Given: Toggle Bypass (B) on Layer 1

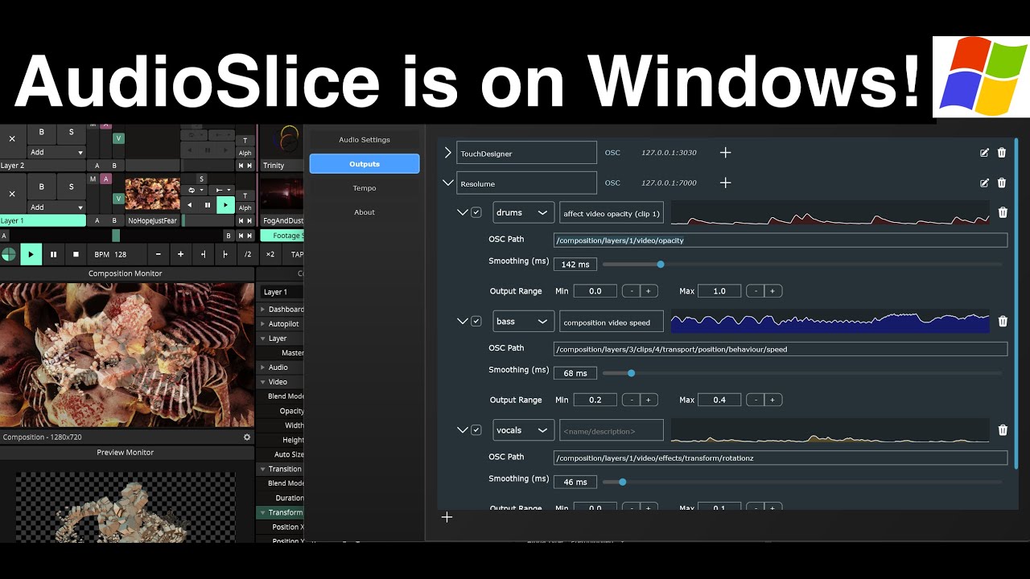Looking at the screenshot, I should pyautogui.click(x=42, y=187).
